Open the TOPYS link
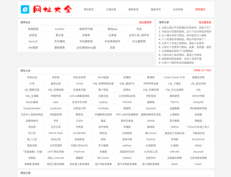The image size is (231, 177). tap(174, 102)
